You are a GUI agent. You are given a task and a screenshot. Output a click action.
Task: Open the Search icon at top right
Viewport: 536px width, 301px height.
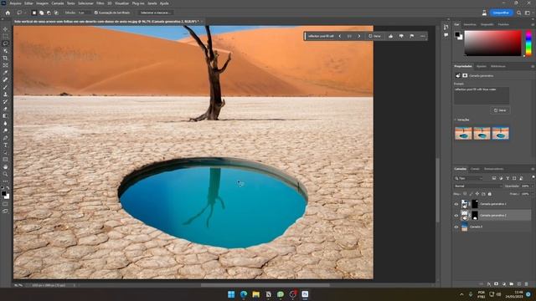coord(519,13)
